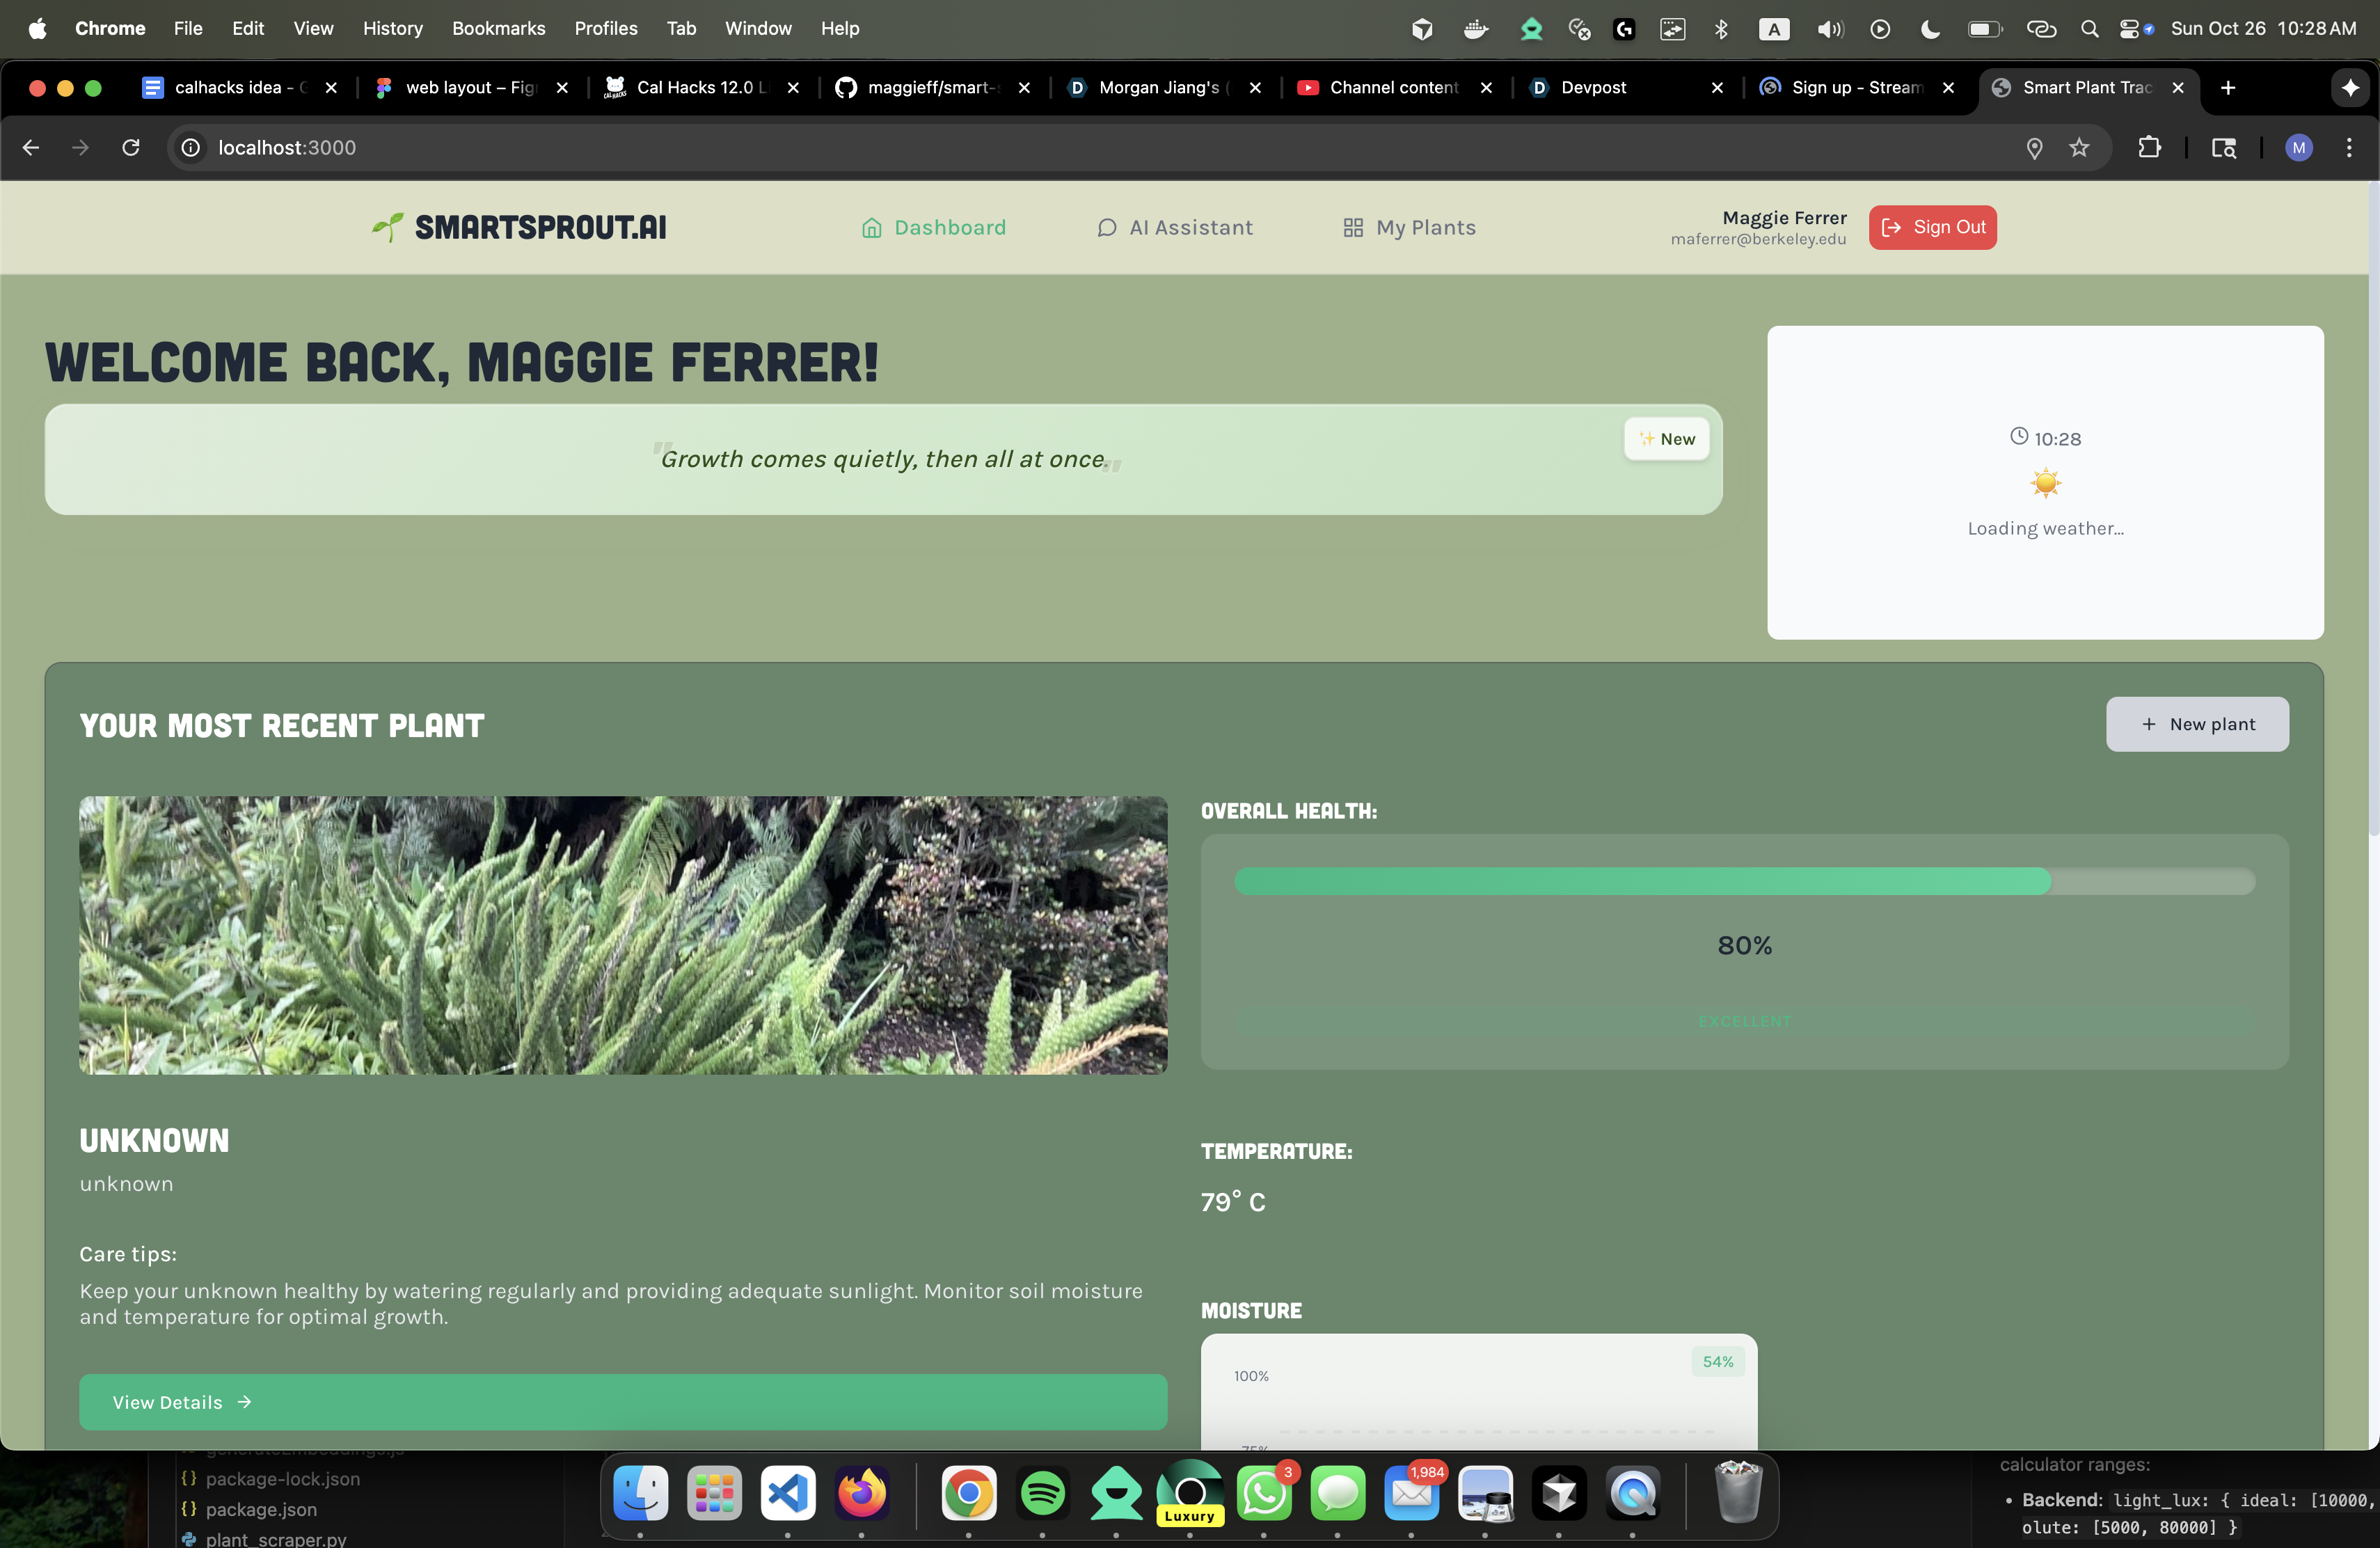
Task: Open a new browser tab
Action: [2227, 88]
